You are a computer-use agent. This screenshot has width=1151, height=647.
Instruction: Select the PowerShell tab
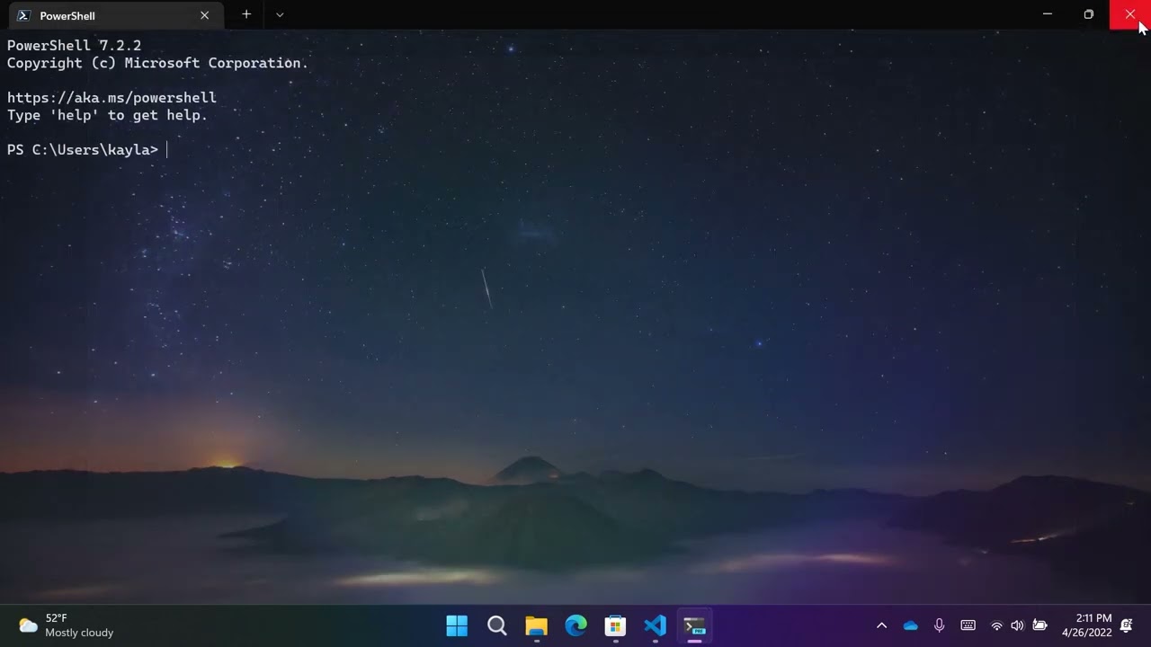pos(115,15)
